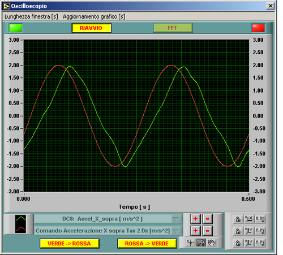The image size is (283, 255).
Task: Click the green indicator square
Action: [x=16, y=28]
